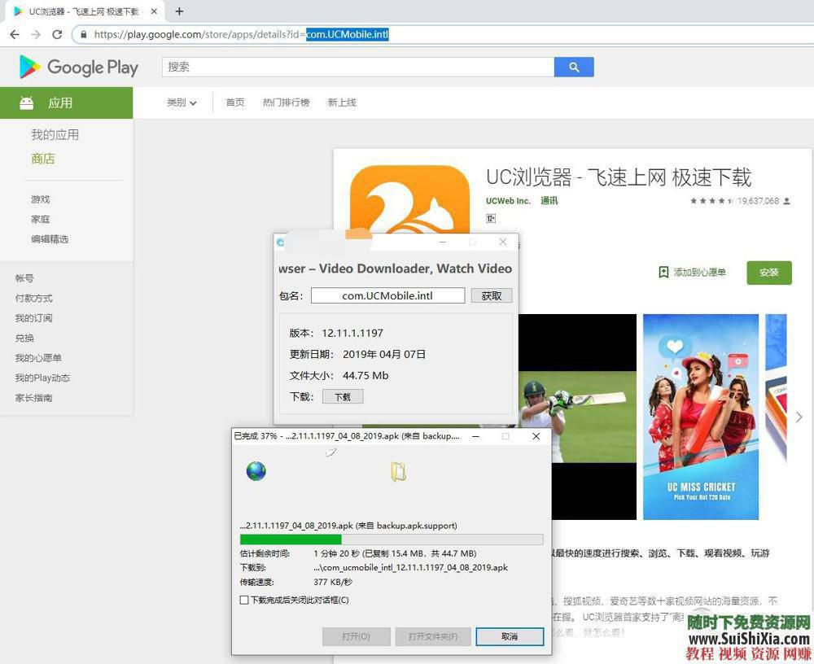Open 编辑精选 in sidebar

coord(50,238)
